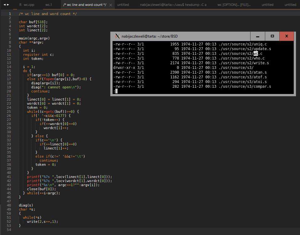This screenshot has width=300, height=235.
Task: Click the right tab-scroll arrow
Action: pos(8,5)
